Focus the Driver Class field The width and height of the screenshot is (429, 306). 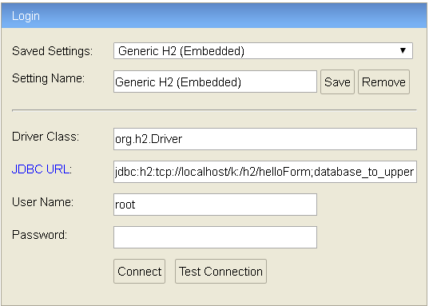[x=265, y=139]
